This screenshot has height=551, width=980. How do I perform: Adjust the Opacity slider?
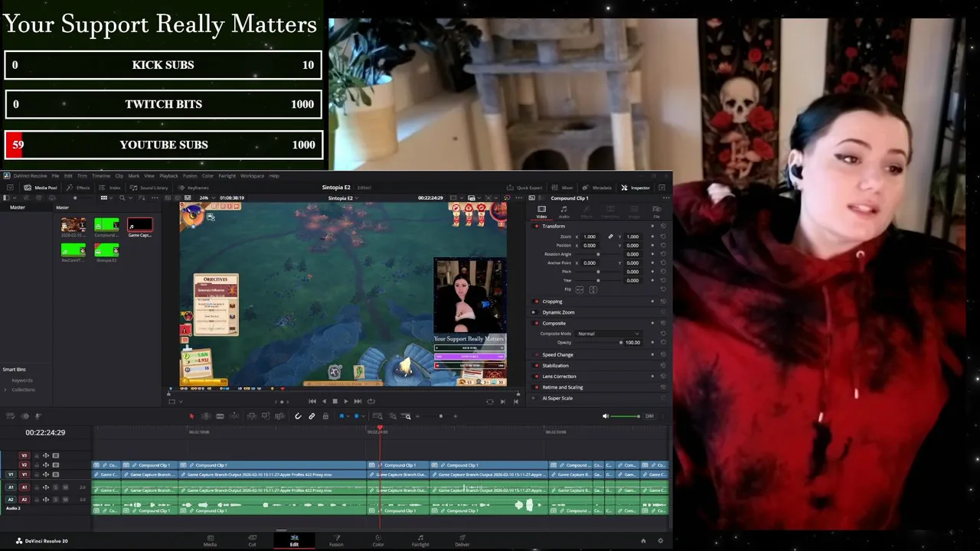click(599, 342)
